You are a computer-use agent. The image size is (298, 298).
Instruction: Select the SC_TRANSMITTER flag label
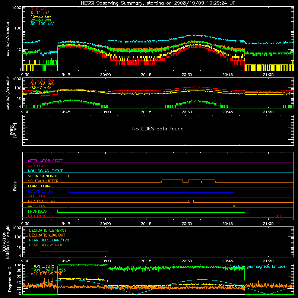pyautogui.click(x=43, y=181)
